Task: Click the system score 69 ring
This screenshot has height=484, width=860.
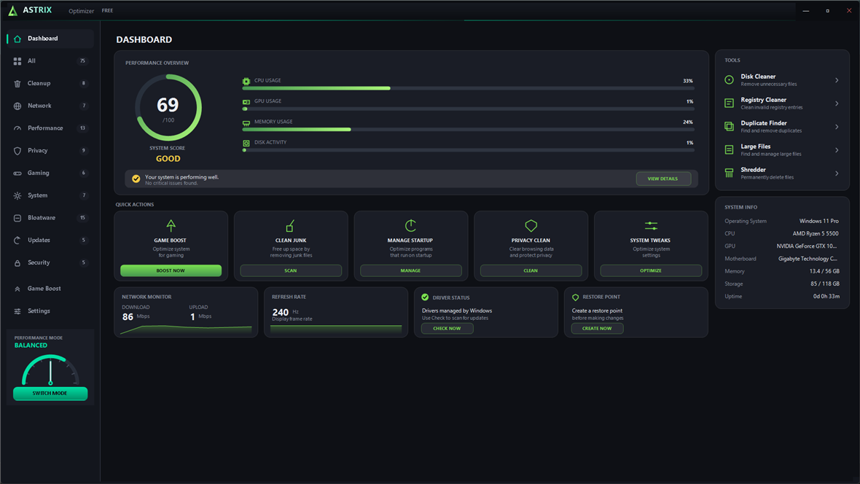Action: (168, 108)
